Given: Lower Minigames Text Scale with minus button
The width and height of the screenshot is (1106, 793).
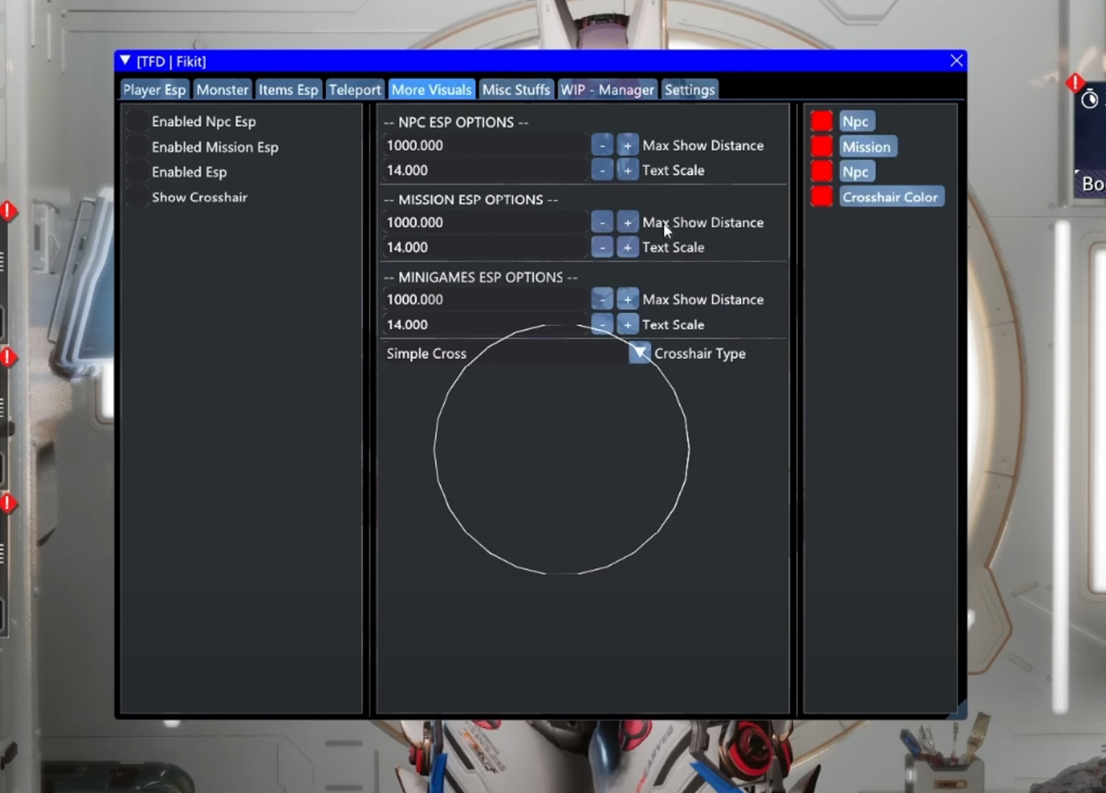Looking at the screenshot, I should point(602,325).
